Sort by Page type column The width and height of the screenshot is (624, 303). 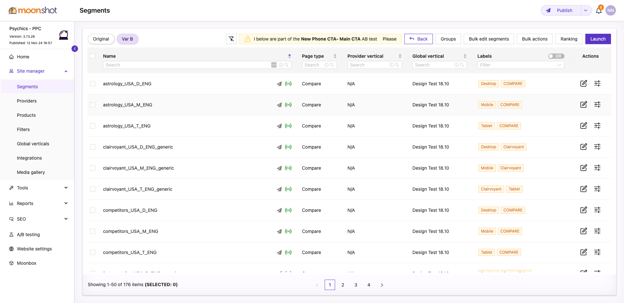335,56
